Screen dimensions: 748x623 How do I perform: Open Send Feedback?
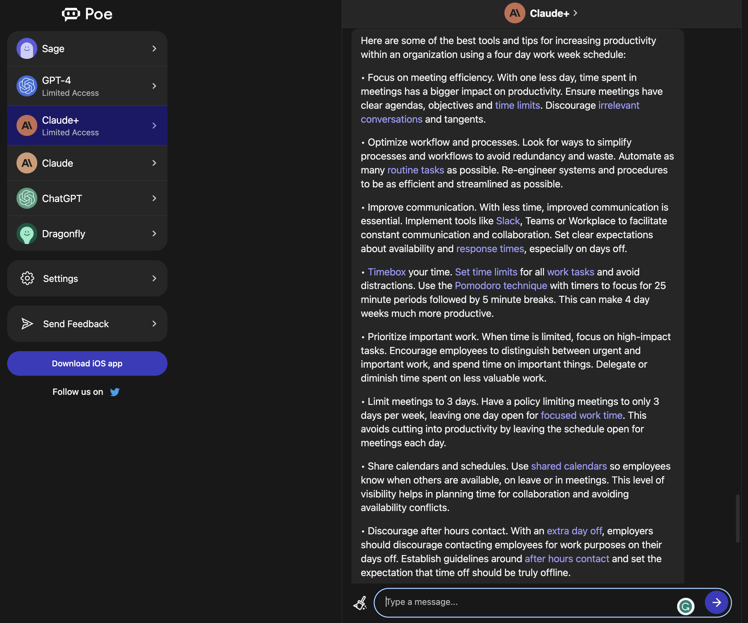pyautogui.click(x=75, y=324)
